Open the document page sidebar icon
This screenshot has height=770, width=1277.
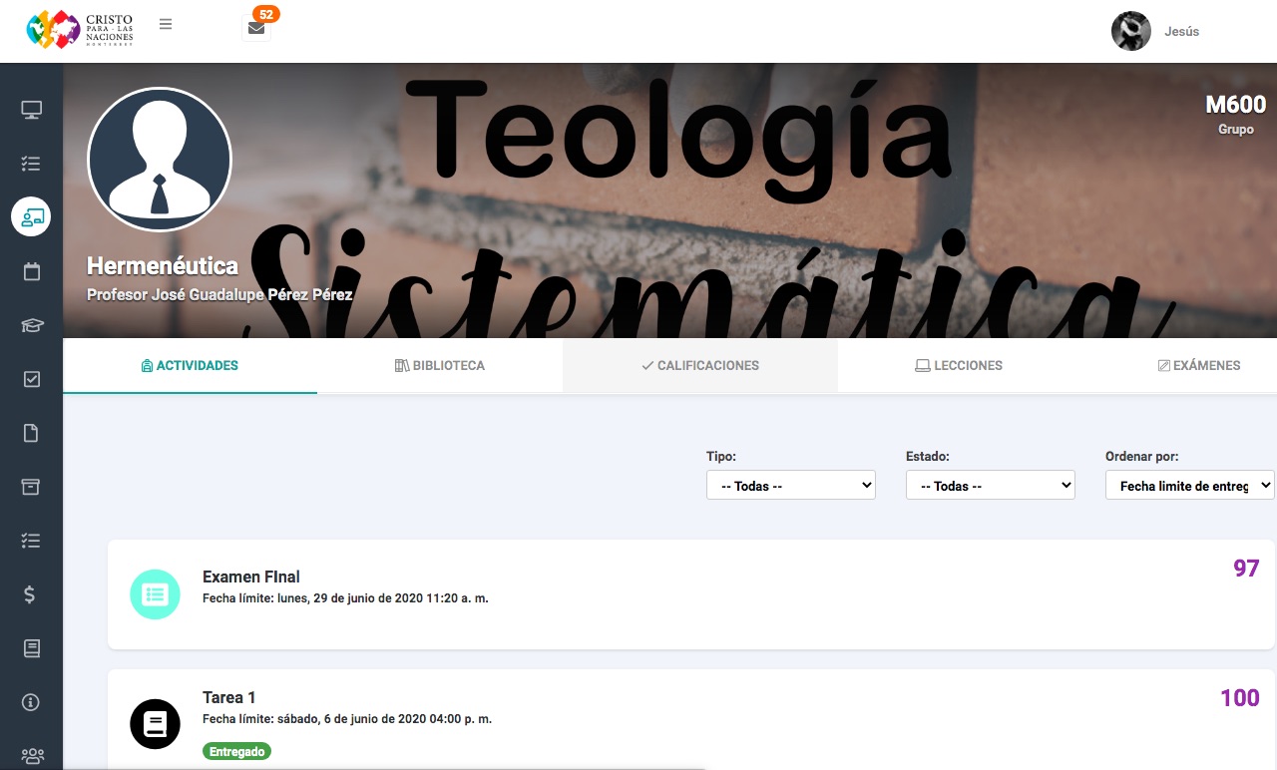click(x=31, y=433)
